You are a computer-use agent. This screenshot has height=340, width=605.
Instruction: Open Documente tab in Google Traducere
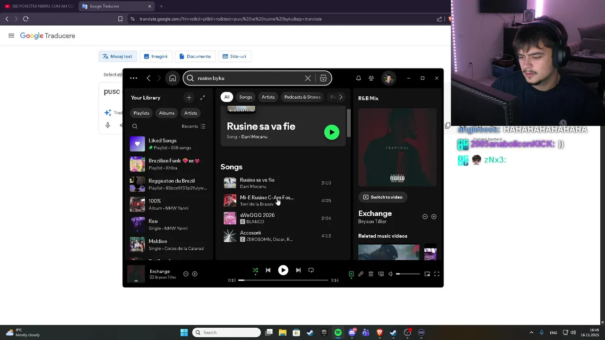pos(195,56)
